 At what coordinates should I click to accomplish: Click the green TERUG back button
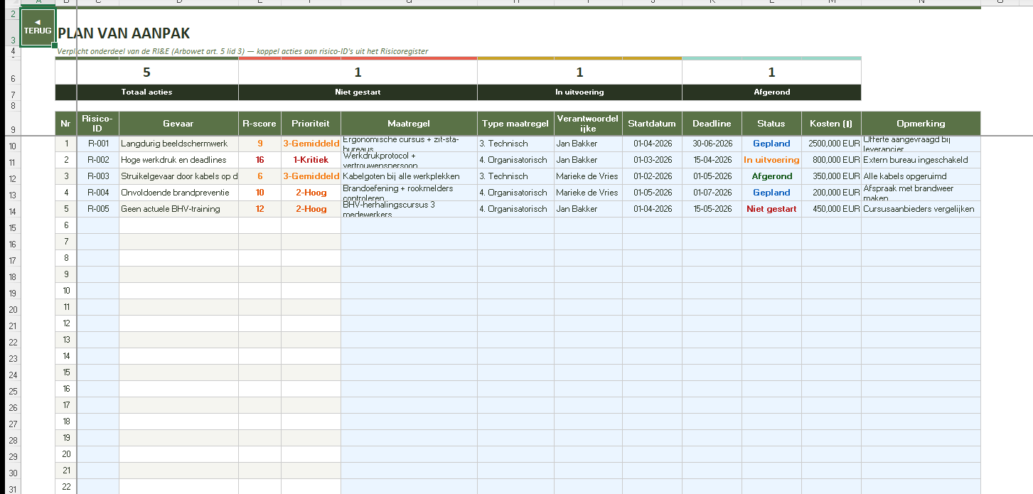coord(38,28)
